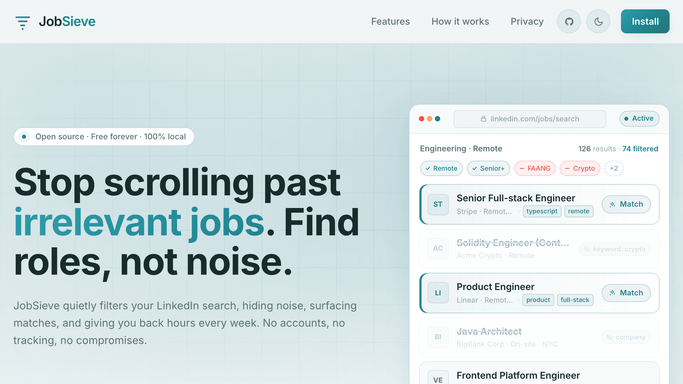The height and width of the screenshot is (384, 683).
Task: Open the GitHub repository icon
Action: point(569,21)
